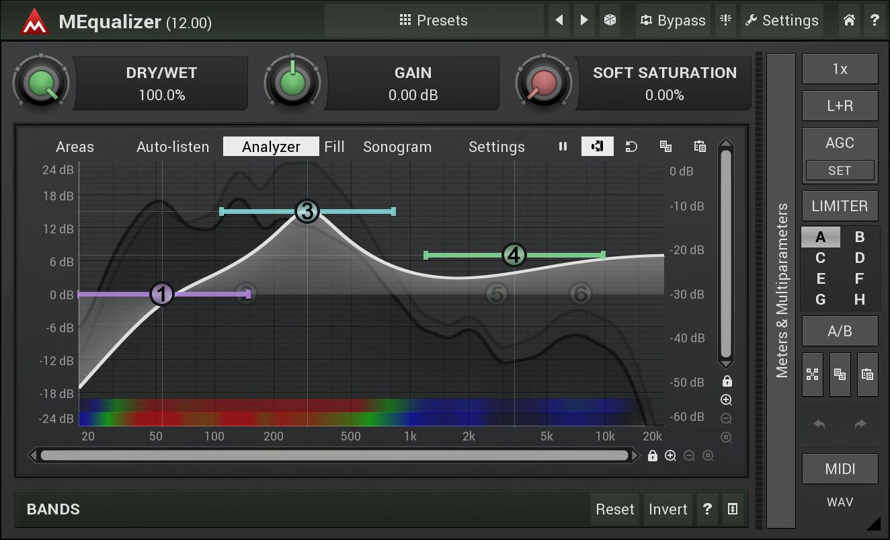
Task: Load the next preset arrow
Action: pos(584,20)
